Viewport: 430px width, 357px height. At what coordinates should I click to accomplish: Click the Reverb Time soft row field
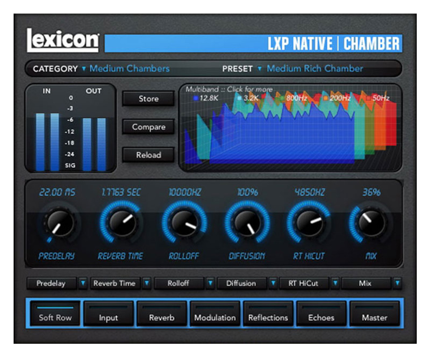click(x=115, y=283)
